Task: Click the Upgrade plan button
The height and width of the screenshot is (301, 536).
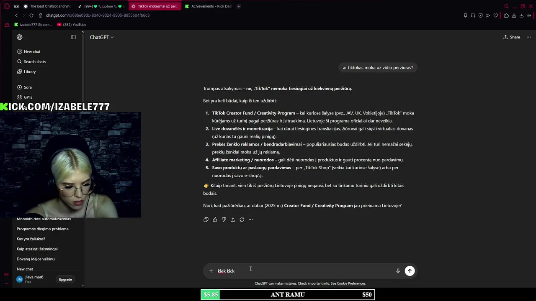Action: pos(65,279)
